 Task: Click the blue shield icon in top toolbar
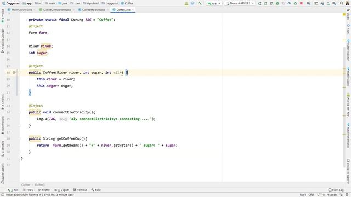coord(193,3)
